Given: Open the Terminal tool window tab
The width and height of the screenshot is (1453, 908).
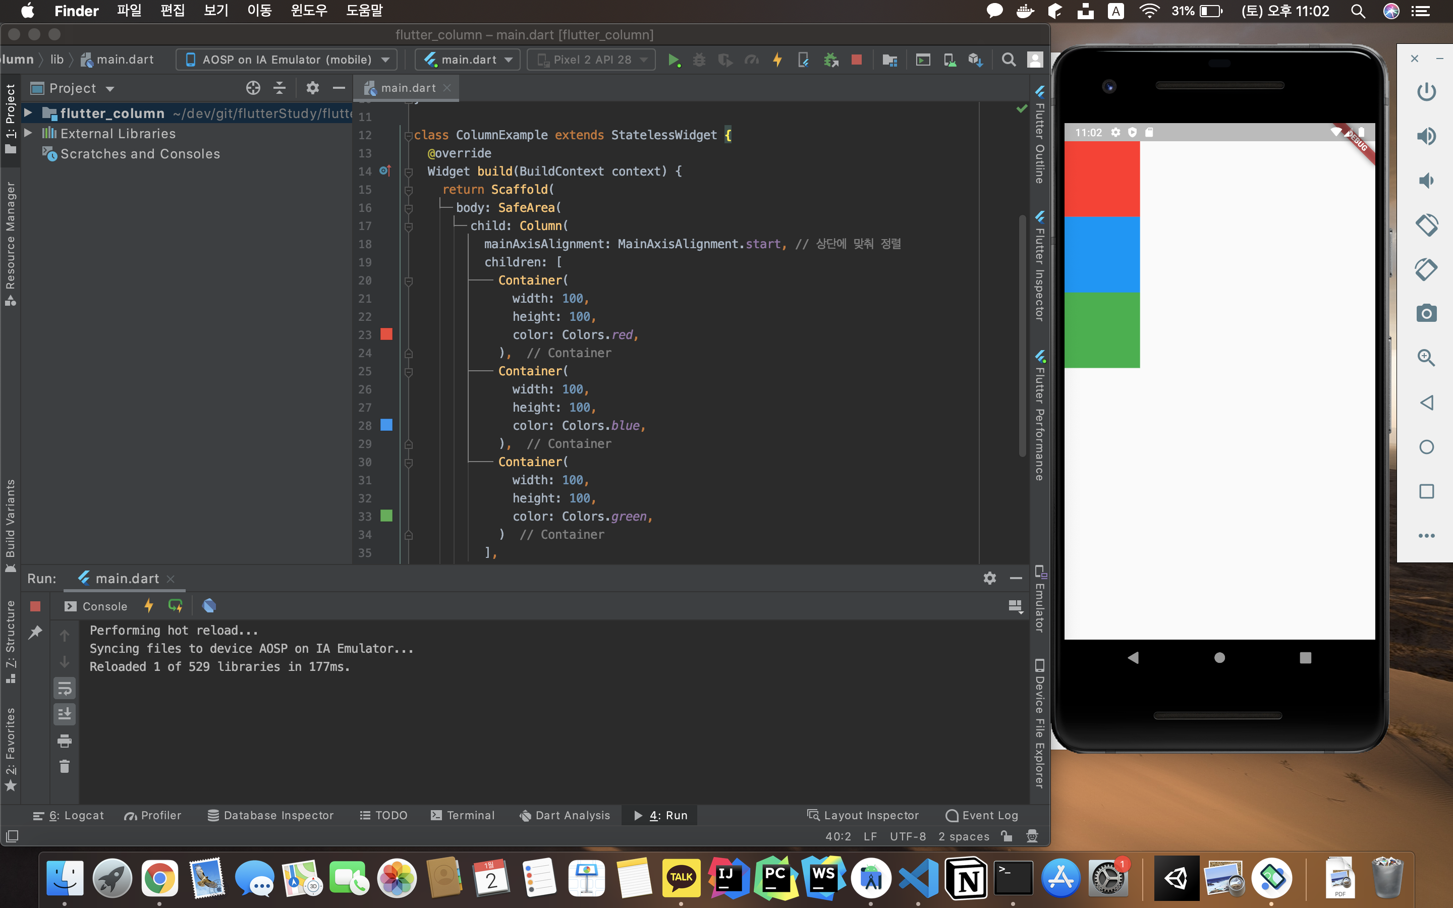Looking at the screenshot, I should pos(462,815).
